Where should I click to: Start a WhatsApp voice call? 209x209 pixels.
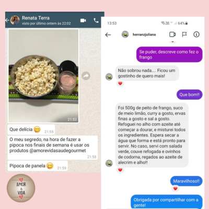click(x=96, y=20)
